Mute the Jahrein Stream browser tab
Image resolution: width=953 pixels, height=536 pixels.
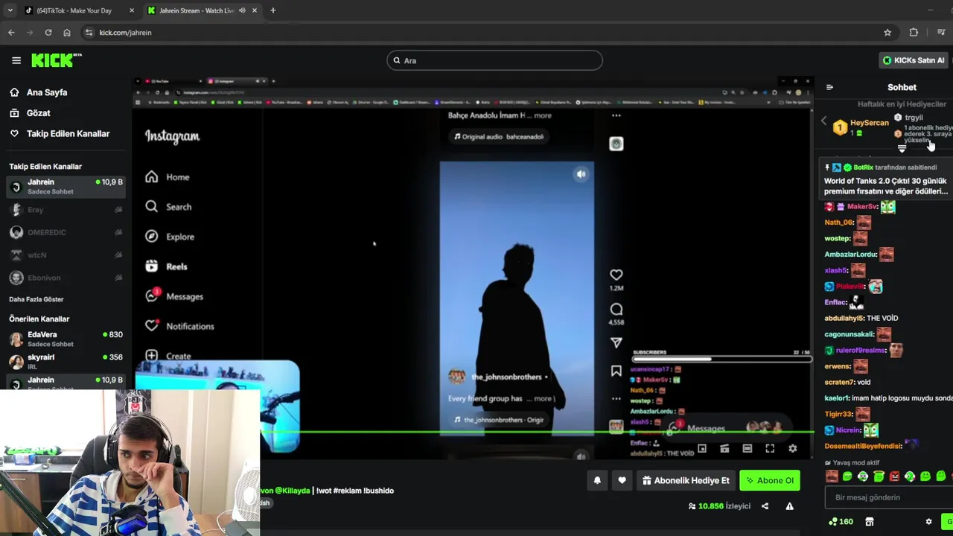coord(243,10)
